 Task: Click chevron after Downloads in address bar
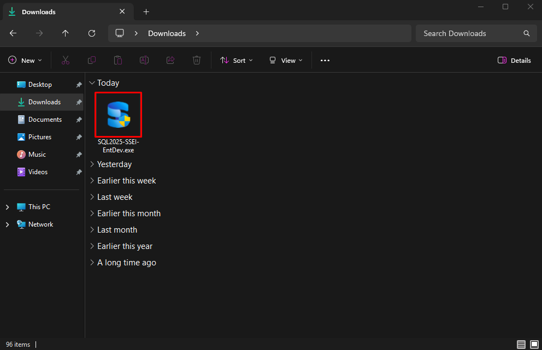pos(197,33)
